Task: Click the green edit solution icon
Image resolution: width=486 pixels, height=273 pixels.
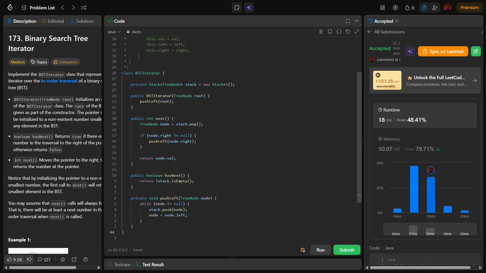Action: tap(476, 51)
